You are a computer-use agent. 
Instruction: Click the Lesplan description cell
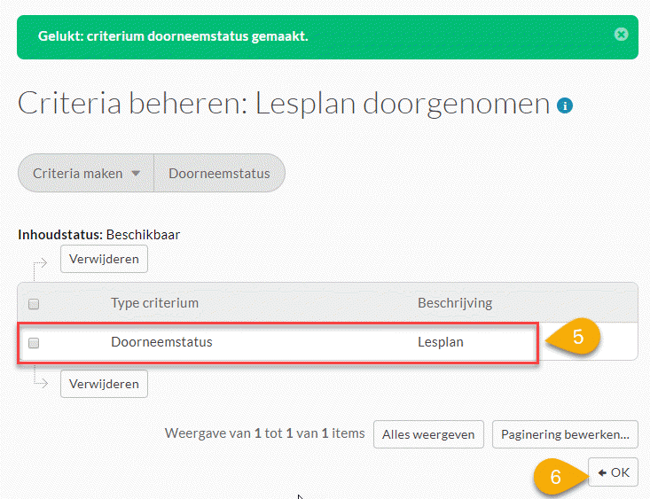pos(441,341)
